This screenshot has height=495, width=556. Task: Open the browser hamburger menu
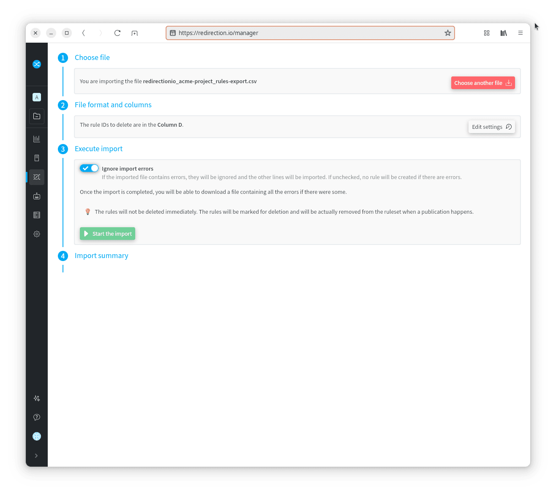[x=521, y=33]
